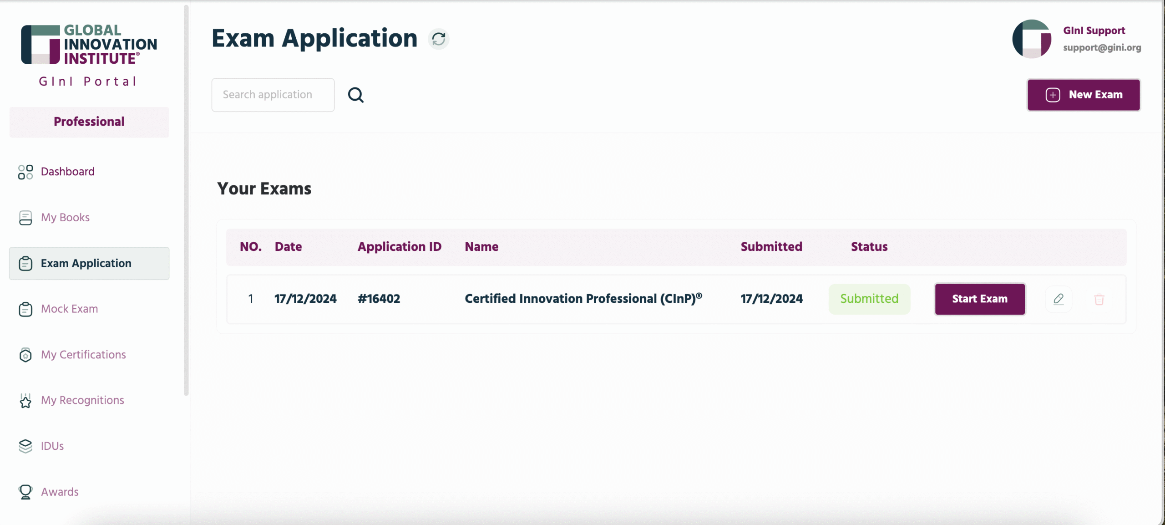Click the IDUs layers icon
The width and height of the screenshot is (1165, 525).
click(25, 446)
